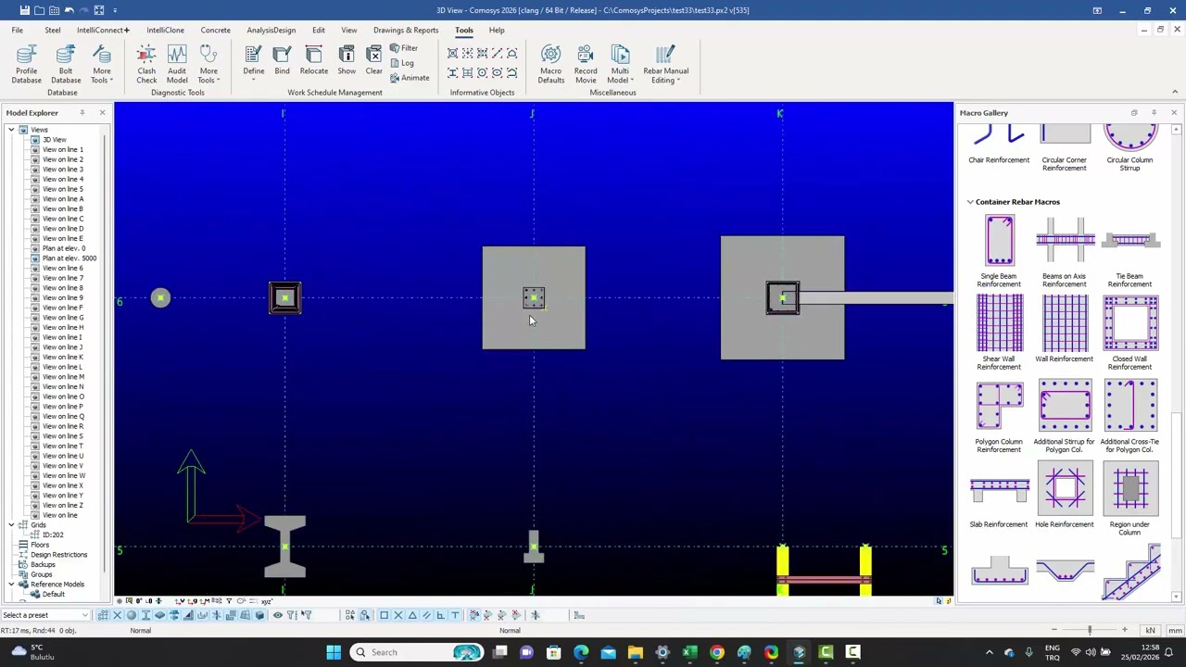Click the Macro Gallery vertical scrollbar
Screen dimensions: 1186x667
(x=1177, y=361)
